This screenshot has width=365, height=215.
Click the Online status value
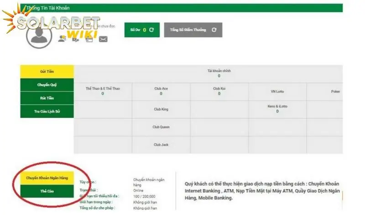tap(138, 190)
